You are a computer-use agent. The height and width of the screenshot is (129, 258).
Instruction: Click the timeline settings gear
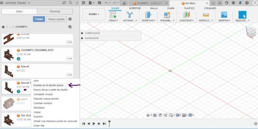[256, 123]
